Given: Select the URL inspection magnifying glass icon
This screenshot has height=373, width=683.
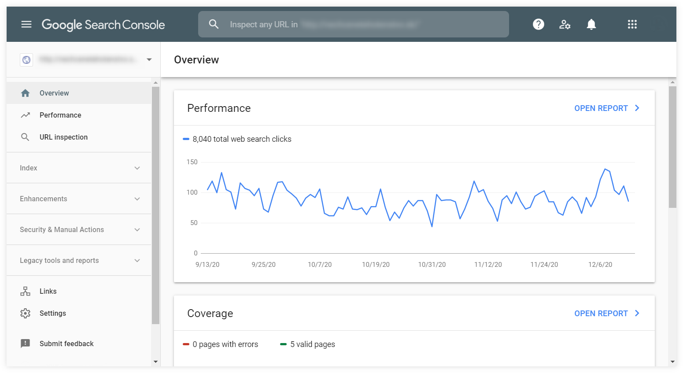Looking at the screenshot, I should coord(25,137).
